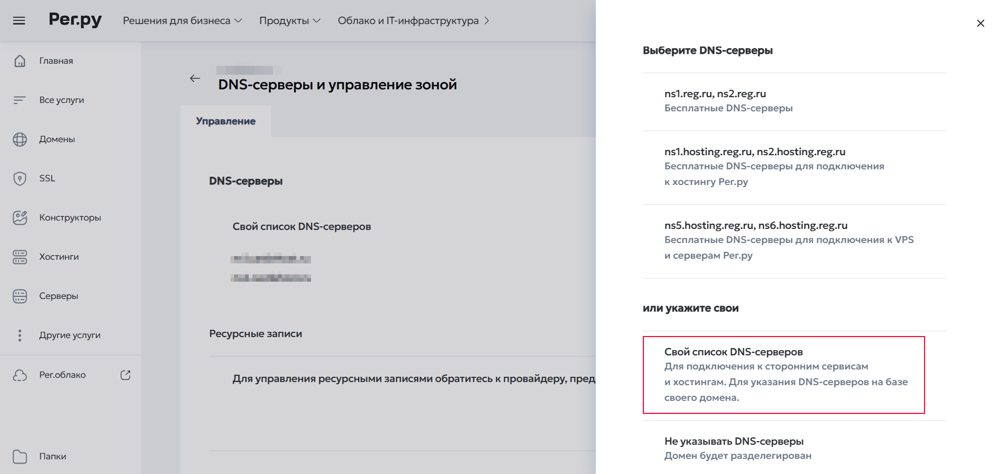Click the Домены globe icon
Screen dimensions: 993x474
click(20, 140)
